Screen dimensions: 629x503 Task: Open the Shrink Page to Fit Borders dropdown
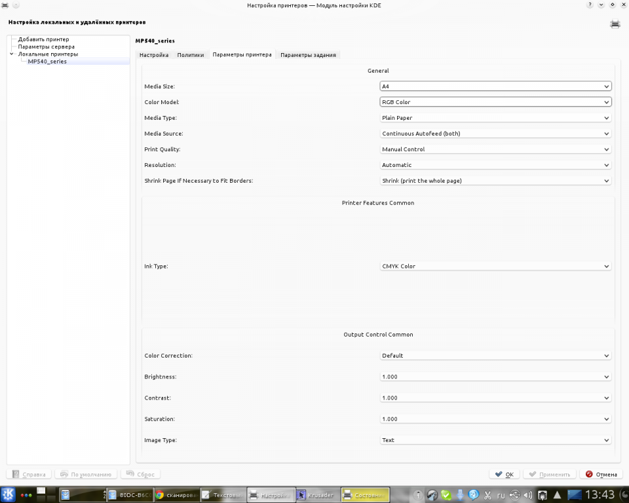495,181
